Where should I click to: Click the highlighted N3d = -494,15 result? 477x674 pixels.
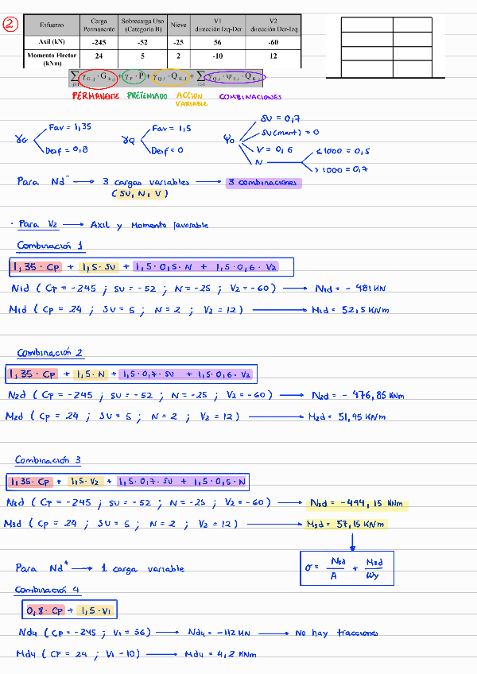356,504
